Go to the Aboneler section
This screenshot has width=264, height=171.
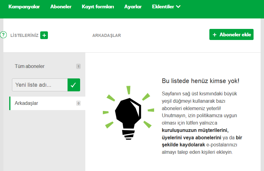pyautogui.click(x=61, y=6)
